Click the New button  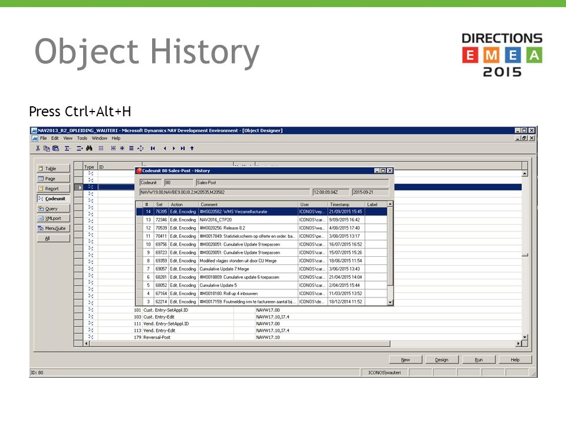(x=406, y=360)
